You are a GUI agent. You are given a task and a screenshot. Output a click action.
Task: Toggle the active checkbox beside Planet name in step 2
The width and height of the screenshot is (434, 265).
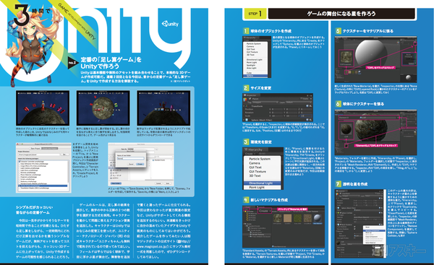click(250, 99)
